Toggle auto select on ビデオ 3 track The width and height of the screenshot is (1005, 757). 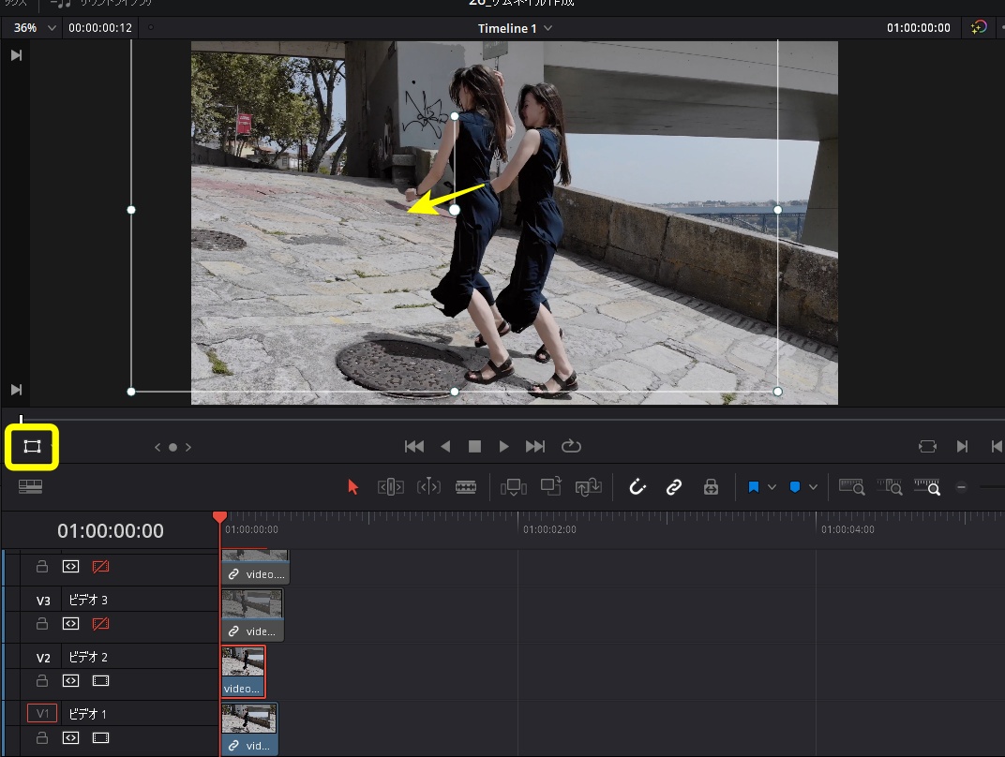(70, 623)
